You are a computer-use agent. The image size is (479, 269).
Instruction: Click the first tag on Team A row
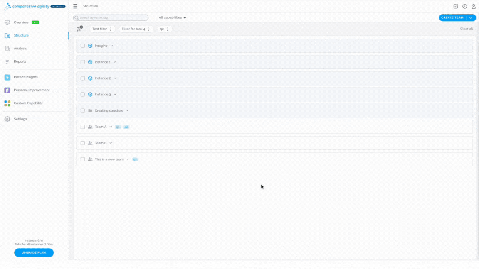(118, 127)
